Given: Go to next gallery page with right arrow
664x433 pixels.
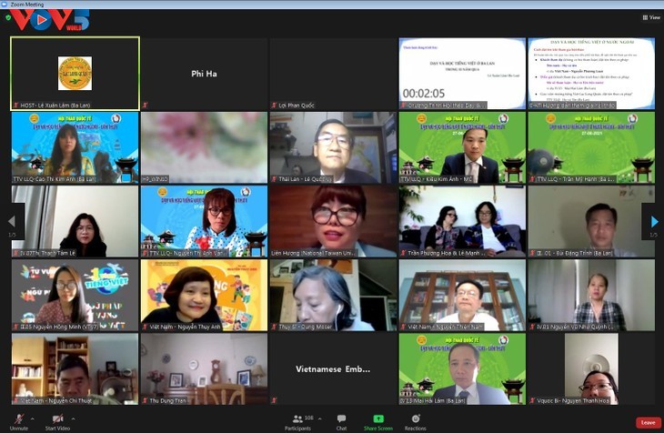Looking at the screenshot, I should [652, 221].
